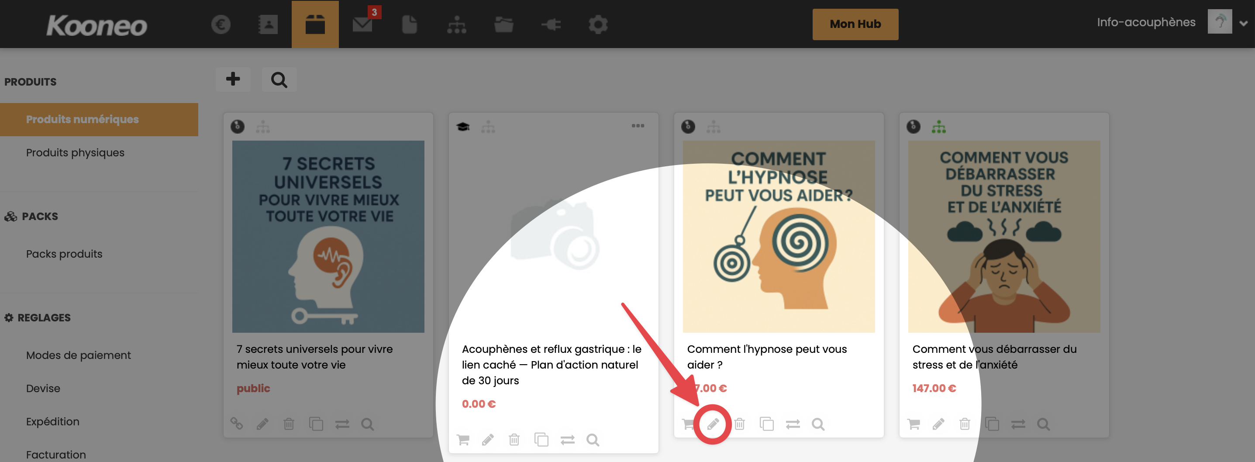Click the cart icon on Acouphènes et reflux card
Image resolution: width=1255 pixels, height=462 pixels.
[x=463, y=440]
